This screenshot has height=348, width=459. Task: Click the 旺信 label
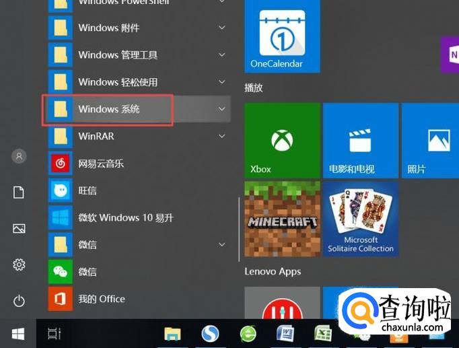(x=87, y=190)
